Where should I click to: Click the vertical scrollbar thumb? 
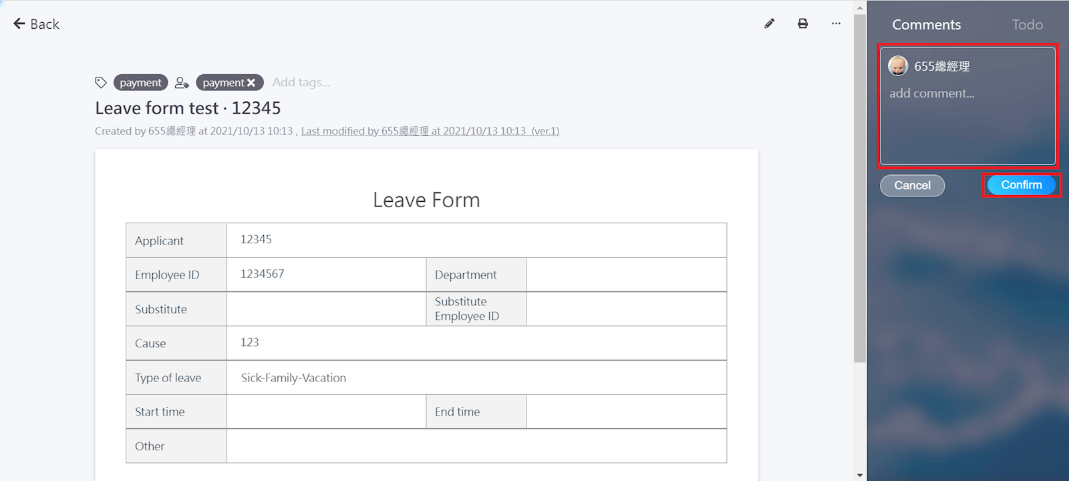[860, 187]
